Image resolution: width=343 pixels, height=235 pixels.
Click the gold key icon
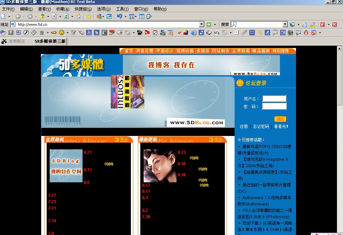pyautogui.click(x=54, y=33)
